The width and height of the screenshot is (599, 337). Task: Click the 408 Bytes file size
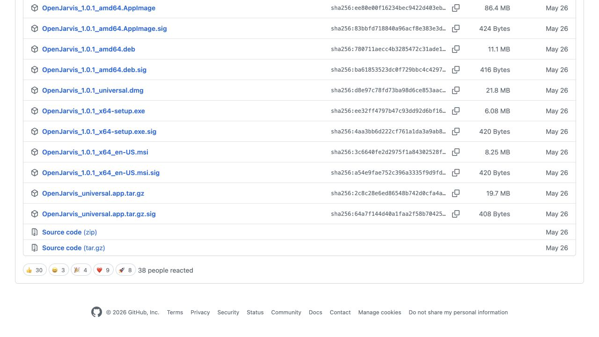coord(495,214)
